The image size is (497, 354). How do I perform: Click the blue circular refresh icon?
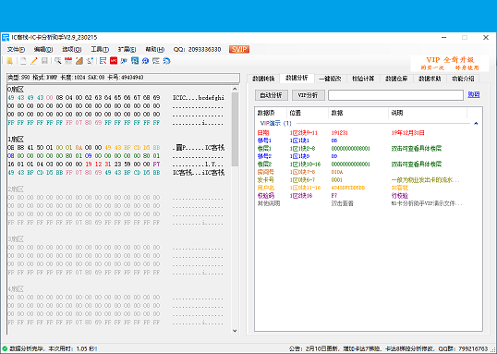click(x=166, y=61)
